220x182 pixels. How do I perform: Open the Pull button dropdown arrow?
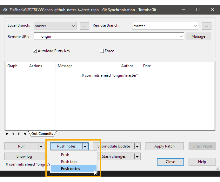tap(41, 146)
